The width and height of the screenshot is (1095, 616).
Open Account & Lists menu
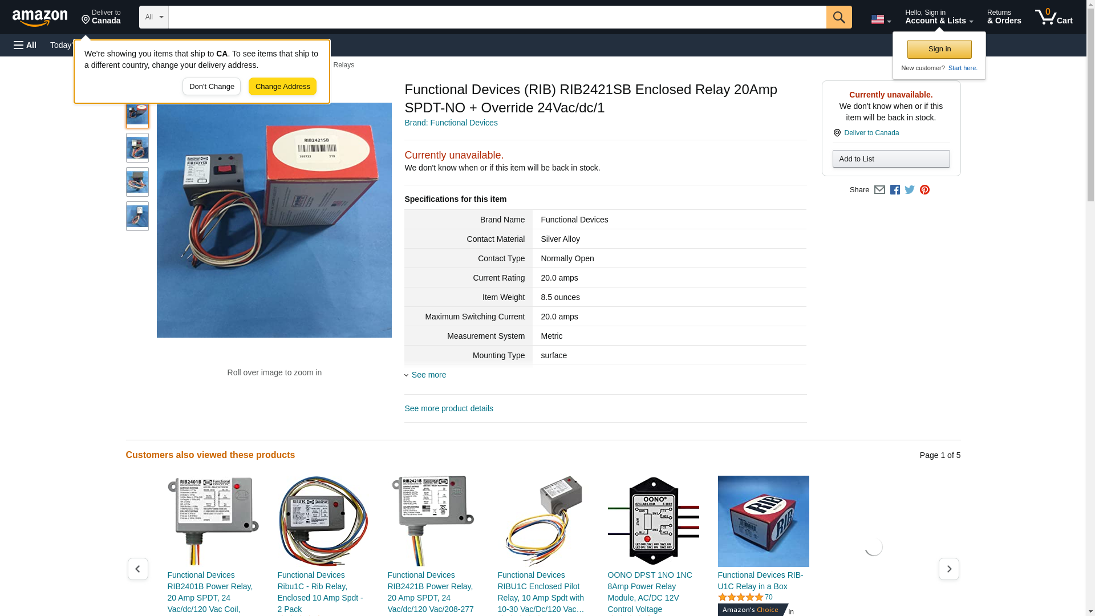pyautogui.click(x=939, y=17)
